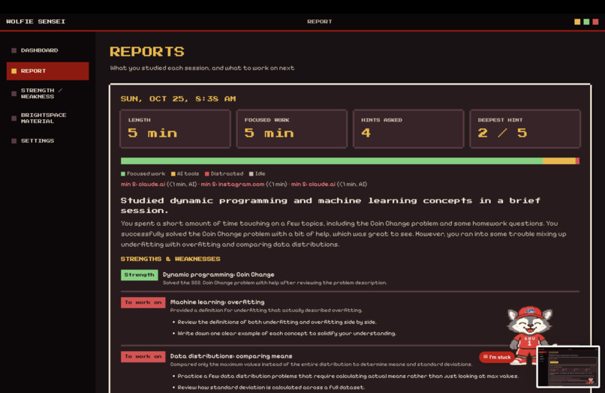
Task: Click the Wolfie Sensei title
Action: [x=35, y=22]
